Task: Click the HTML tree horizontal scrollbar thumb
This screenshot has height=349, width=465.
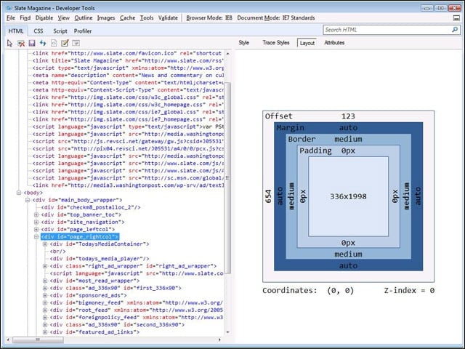Action: pos(38,340)
